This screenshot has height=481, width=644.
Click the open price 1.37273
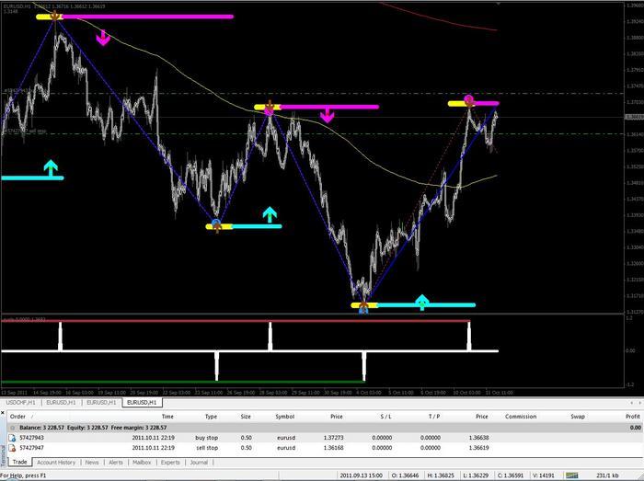point(333,438)
